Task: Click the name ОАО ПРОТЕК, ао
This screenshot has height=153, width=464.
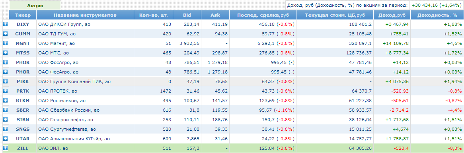Action: coord(58,91)
